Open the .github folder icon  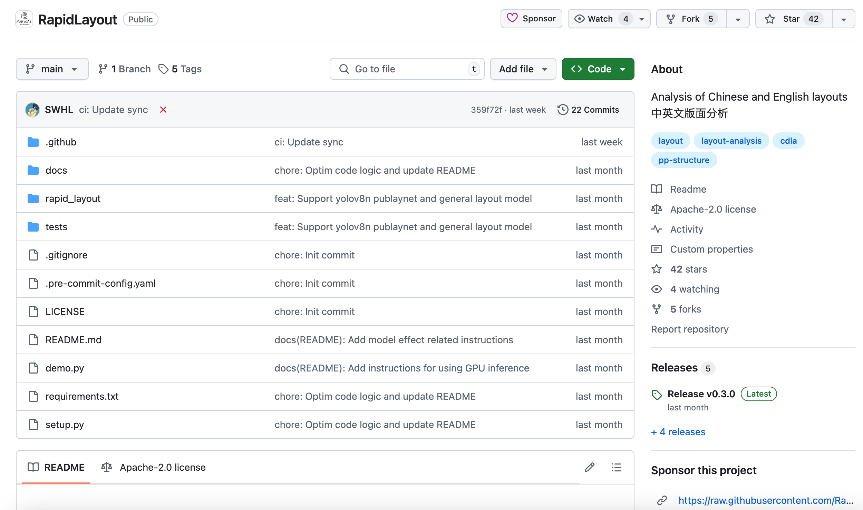tap(33, 142)
